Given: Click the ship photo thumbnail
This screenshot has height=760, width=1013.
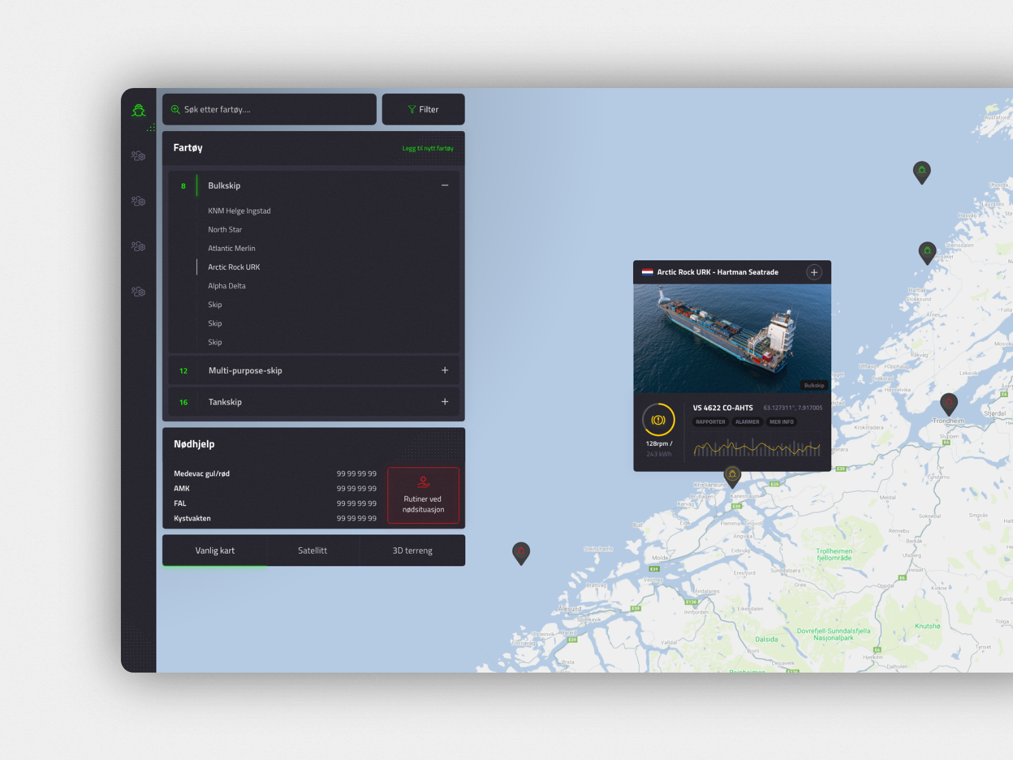Looking at the screenshot, I should [732, 338].
